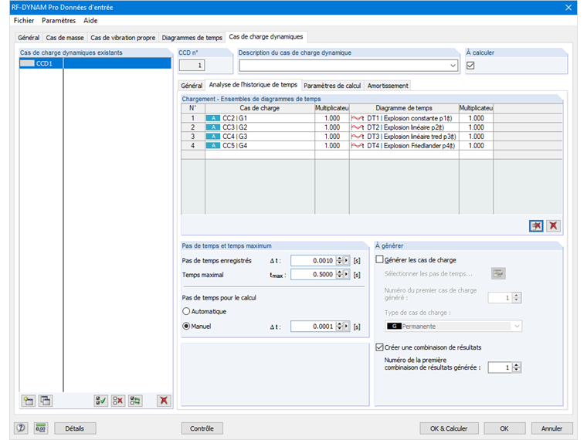This screenshot has height=440, width=587.
Task: Open the Paramètres de calcul sub-tab
Action: 332,86
